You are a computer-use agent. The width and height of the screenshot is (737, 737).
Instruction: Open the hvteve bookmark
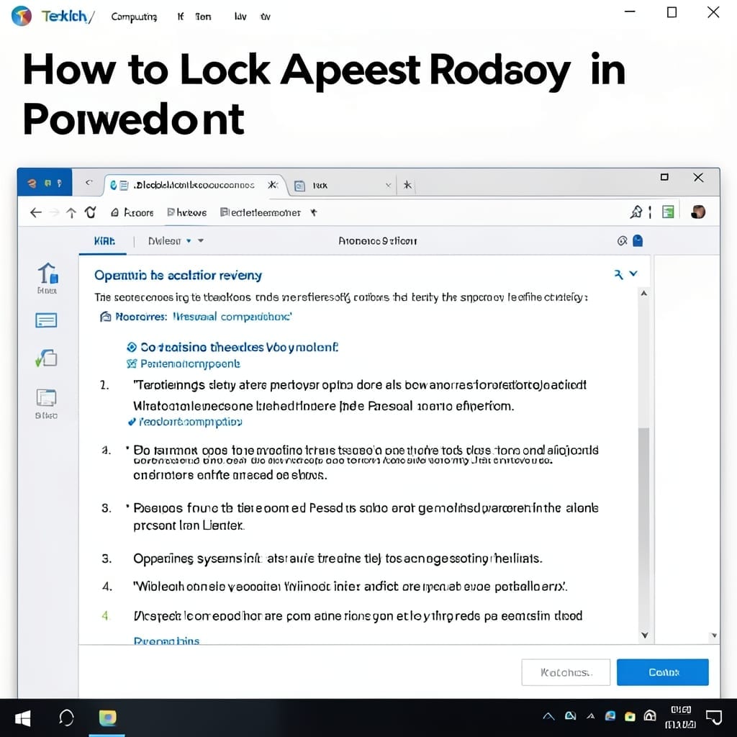click(186, 213)
